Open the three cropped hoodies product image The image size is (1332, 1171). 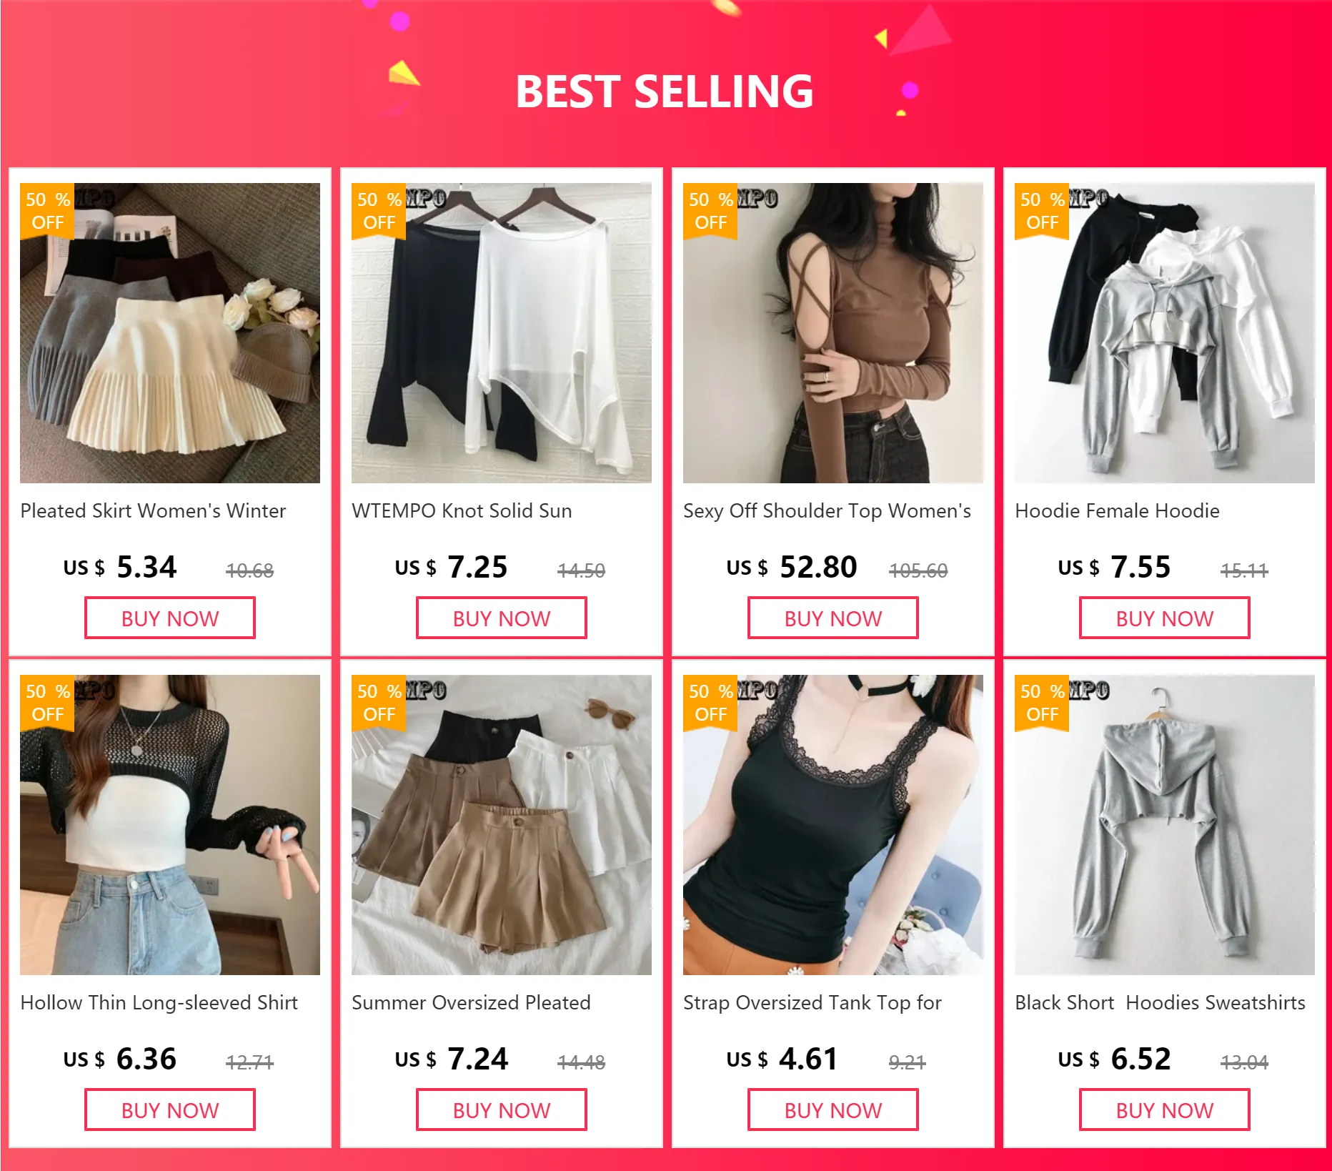tap(1165, 333)
